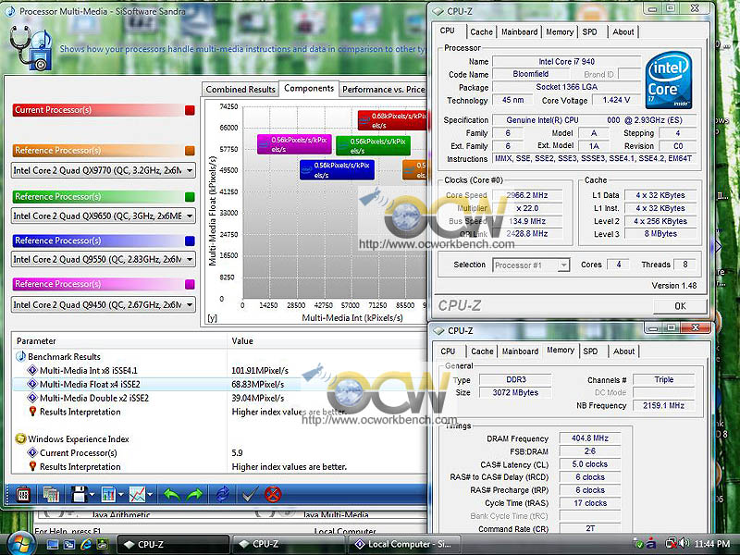Image resolution: width=740 pixels, height=555 pixels.
Task: Toggle the magenta Reference Processor color box
Action: tap(190, 284)
